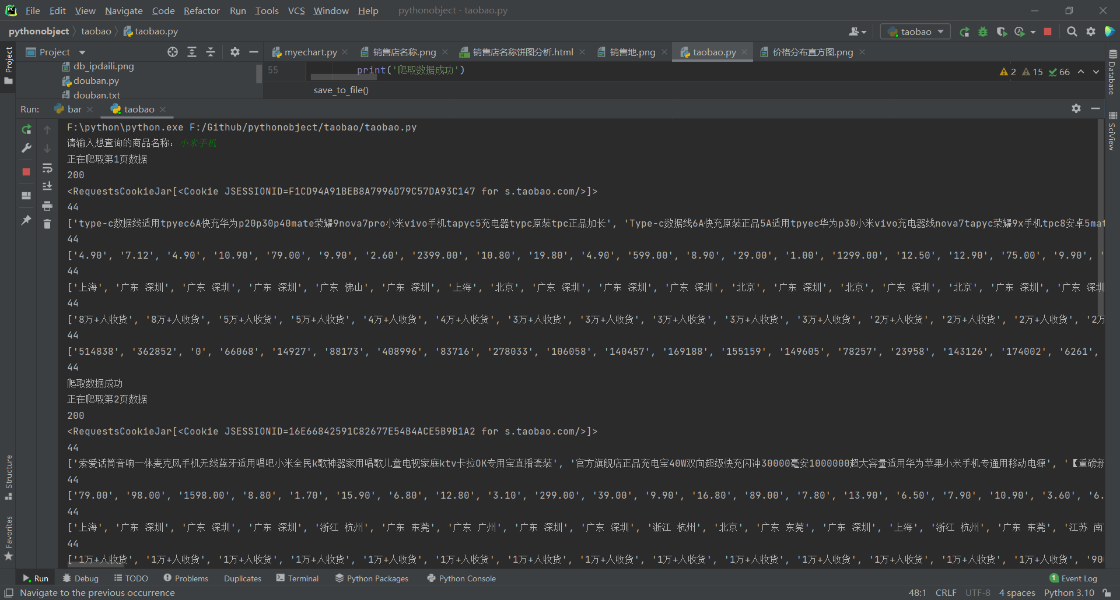Close the taobao.py editor tab
The height and width of the screenshot is (600, 1120).
point(744,52)
